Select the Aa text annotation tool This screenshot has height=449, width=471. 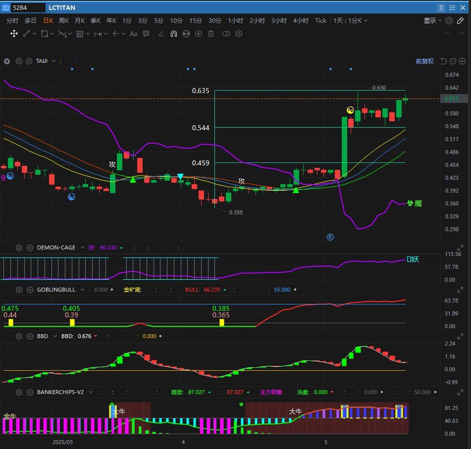tap(133, 34)
